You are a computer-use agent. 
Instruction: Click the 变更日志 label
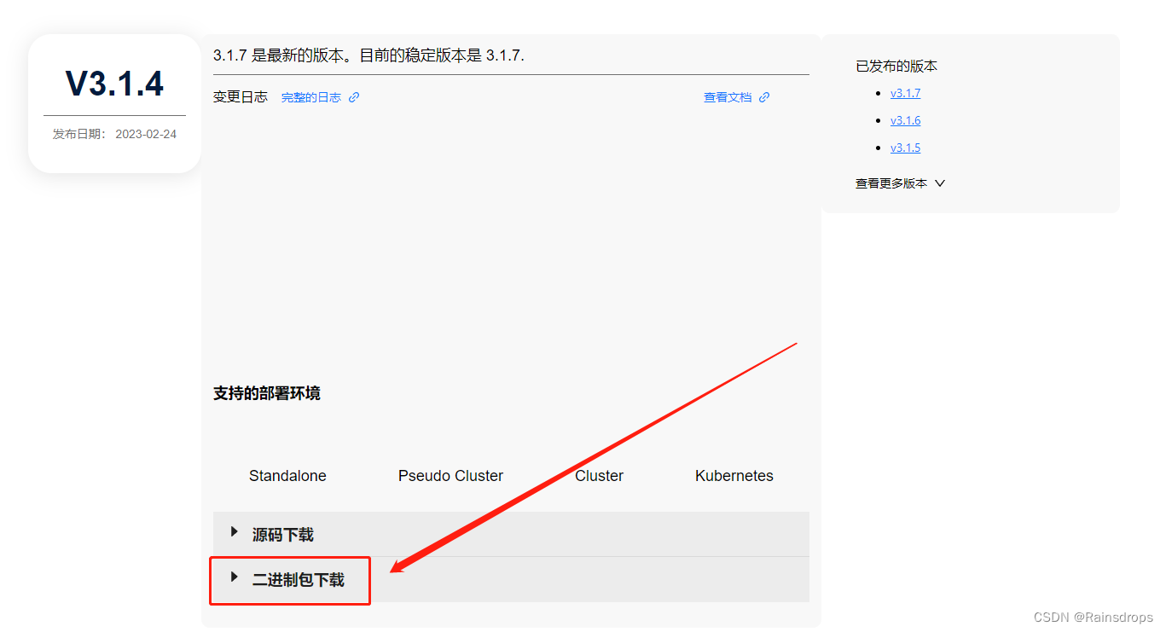241,97
